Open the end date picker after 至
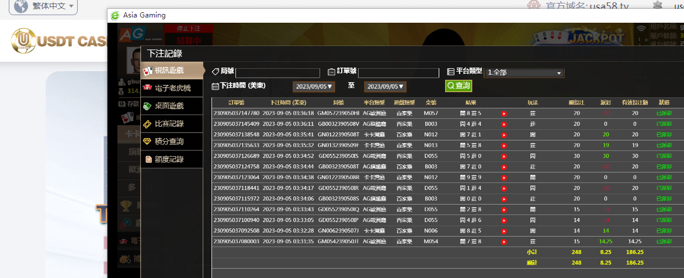 point(385,86)
